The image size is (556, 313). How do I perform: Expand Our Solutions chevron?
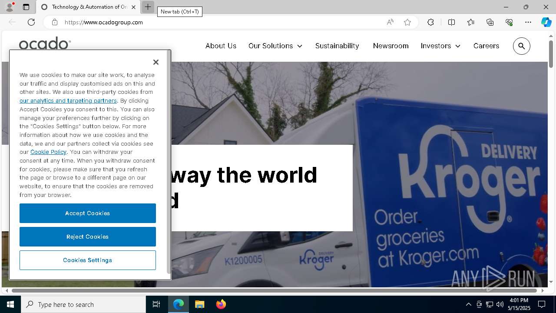click(x=300, y=46)
